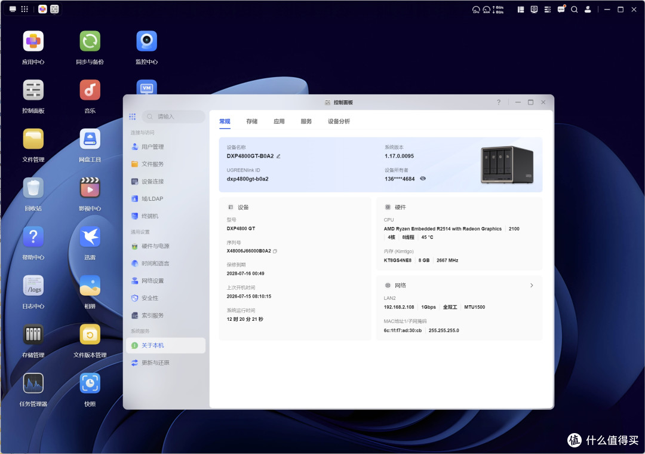Open 域/LDAP settings in sidebar
This screenshot has width=645, height=454.
166,199
